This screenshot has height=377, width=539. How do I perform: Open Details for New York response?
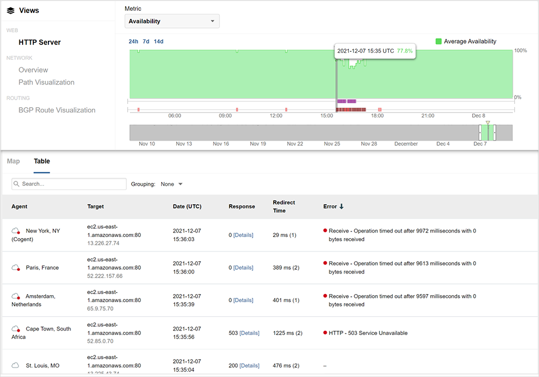[x=243, y=235]
